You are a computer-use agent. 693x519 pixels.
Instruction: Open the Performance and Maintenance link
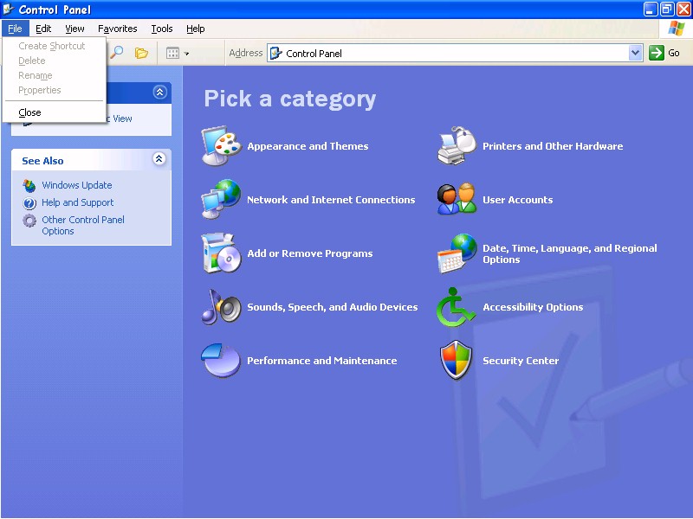pyautogui.click(x=321, y=361)
